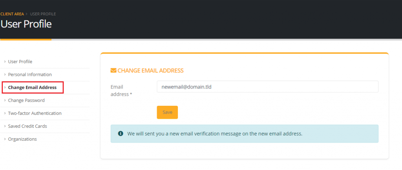Click the info icon in the blue notice

(x=120, y=134)
